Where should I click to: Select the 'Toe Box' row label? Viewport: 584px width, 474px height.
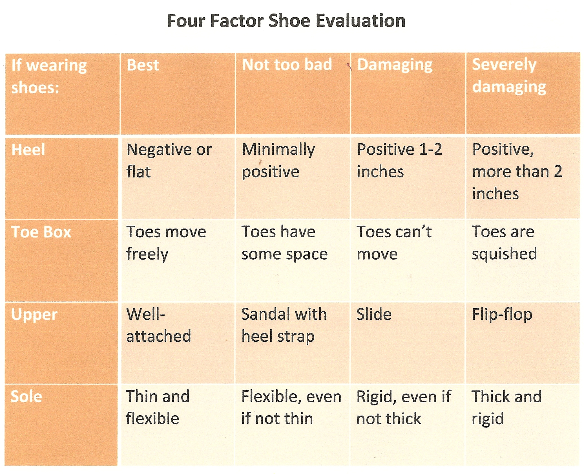pyautogui.click(x=41, y=232)
